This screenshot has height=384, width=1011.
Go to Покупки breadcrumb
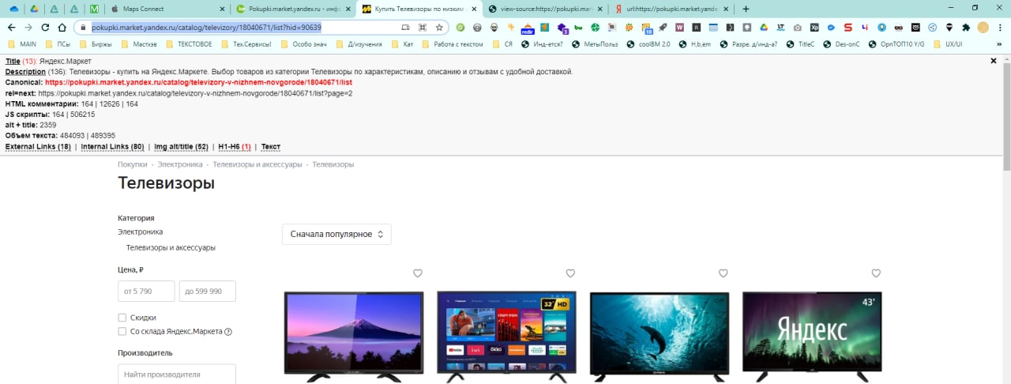[133, 164]
